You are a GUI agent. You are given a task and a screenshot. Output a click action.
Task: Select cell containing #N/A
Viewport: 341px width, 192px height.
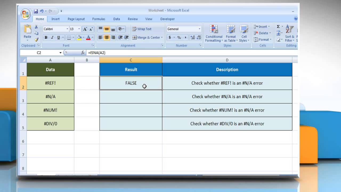[x=50, y=97]
